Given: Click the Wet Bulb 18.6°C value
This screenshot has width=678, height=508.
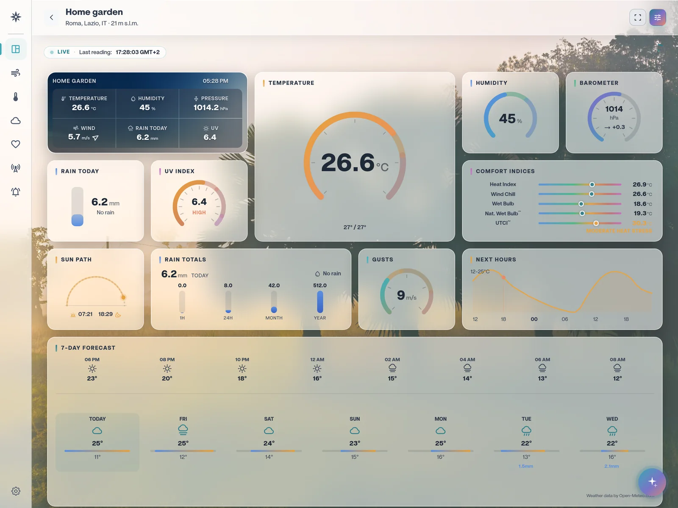Looking at the screenshot, I should (x=642, y=204).
